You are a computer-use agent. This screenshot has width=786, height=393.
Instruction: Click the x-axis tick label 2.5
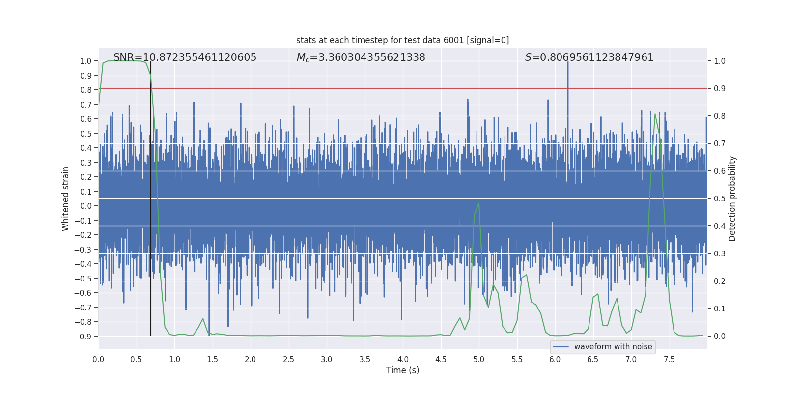(288, 360)
